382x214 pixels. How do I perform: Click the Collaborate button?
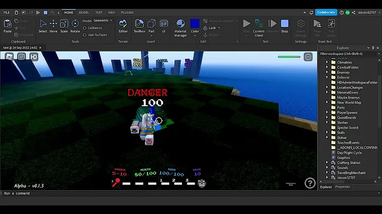(x=326, y=12)
